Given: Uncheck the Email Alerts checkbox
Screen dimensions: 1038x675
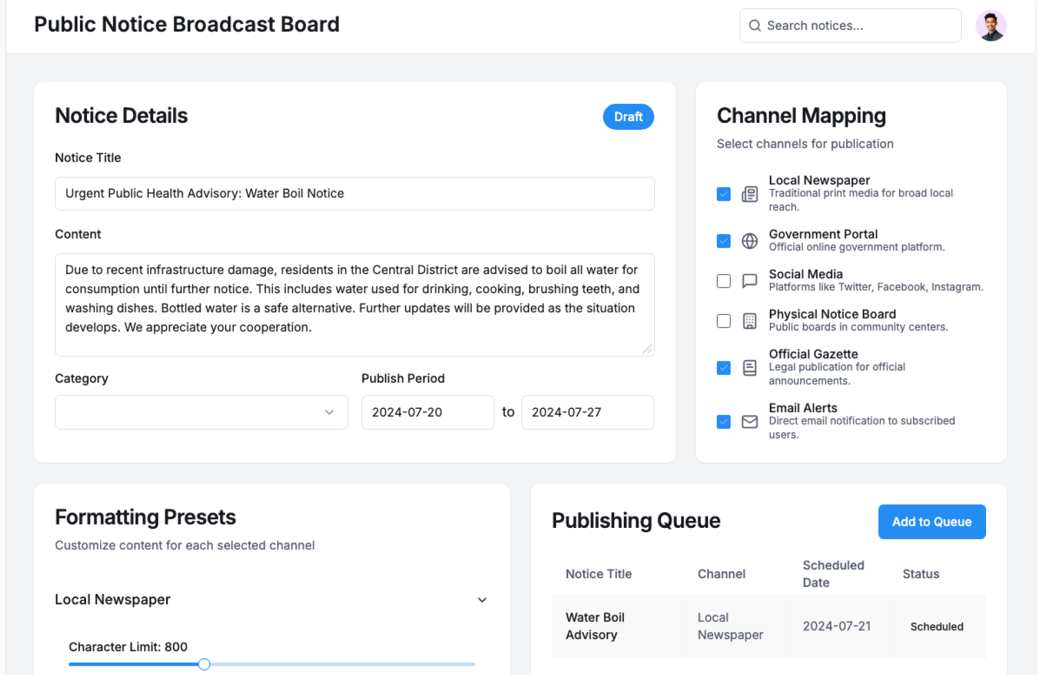Looking at the screenshot, I should point(723,421).
